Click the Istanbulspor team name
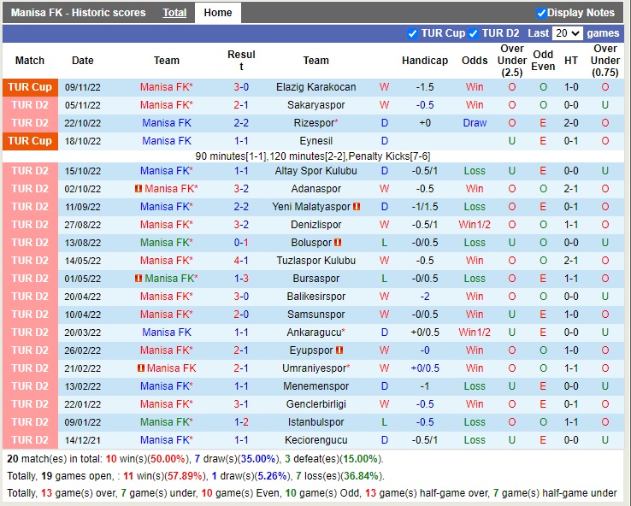The image size is (631, 506). [315, 422]
